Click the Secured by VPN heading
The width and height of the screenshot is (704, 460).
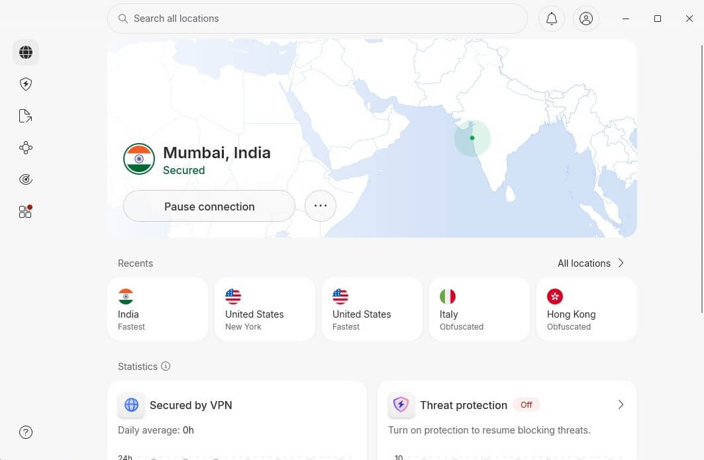[x=191, y=405]
